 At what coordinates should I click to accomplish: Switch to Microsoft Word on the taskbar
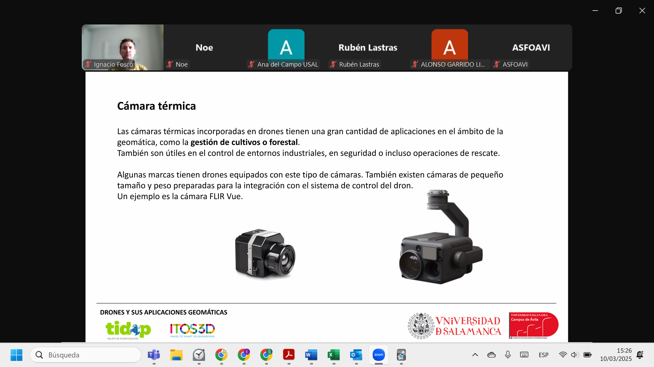pyautogui.click(x=311, y=355)
